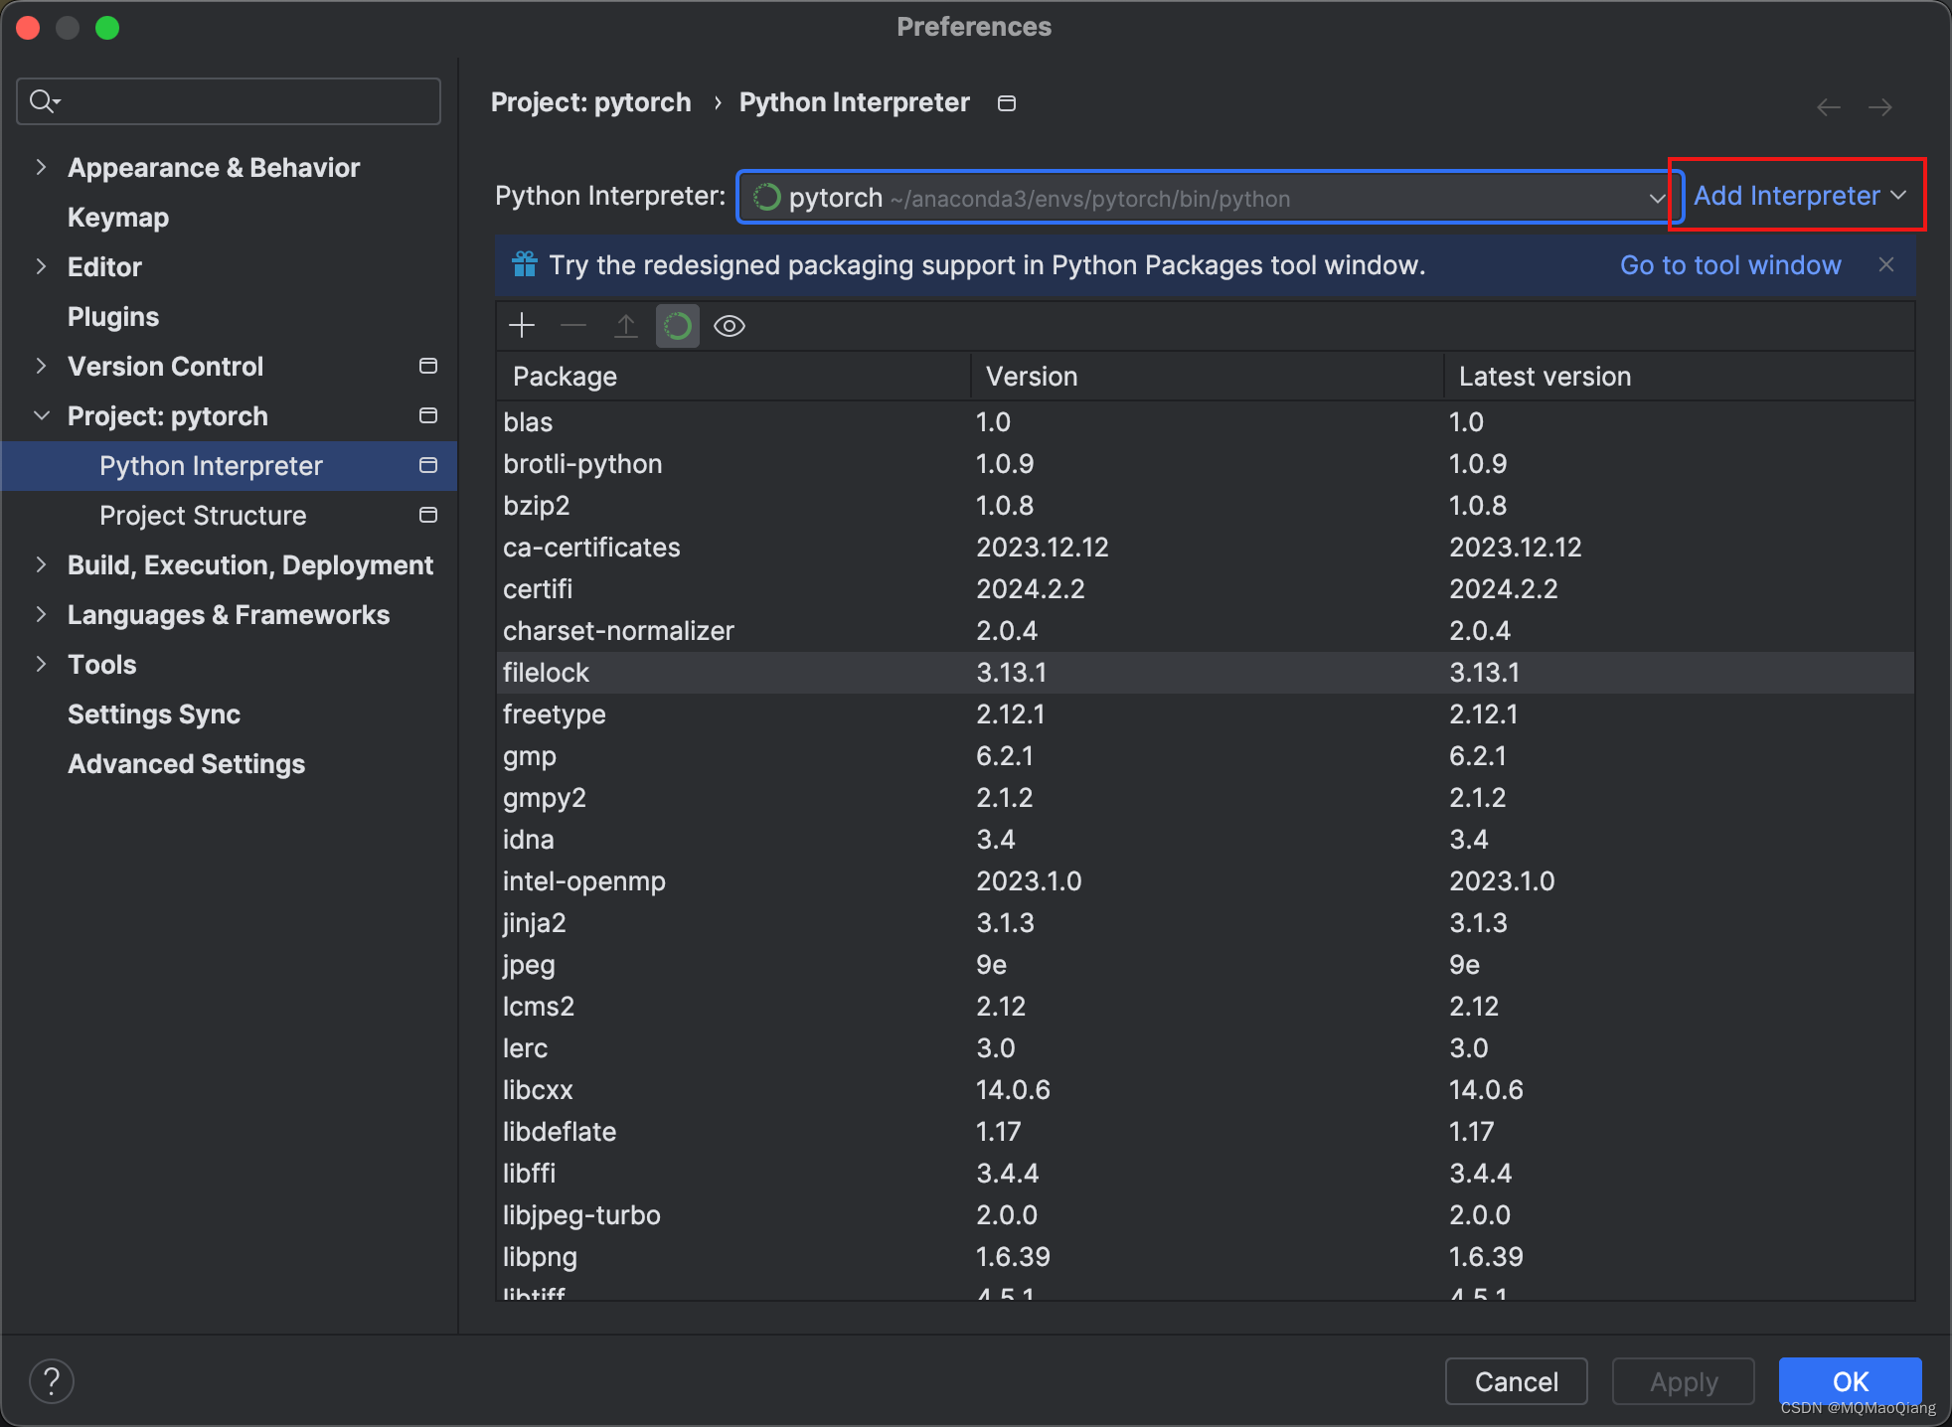Click project-level icon beside Project: pytorch
This screenshot has width=1952, height=1427.
428,415
